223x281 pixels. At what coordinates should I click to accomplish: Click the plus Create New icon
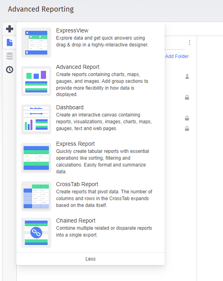[10, 29]
